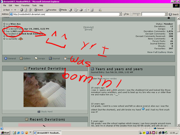The width and height of the screenshot is (180, 135).
Task: Open the Mail toolbar icon
Action: pos(75,10)
